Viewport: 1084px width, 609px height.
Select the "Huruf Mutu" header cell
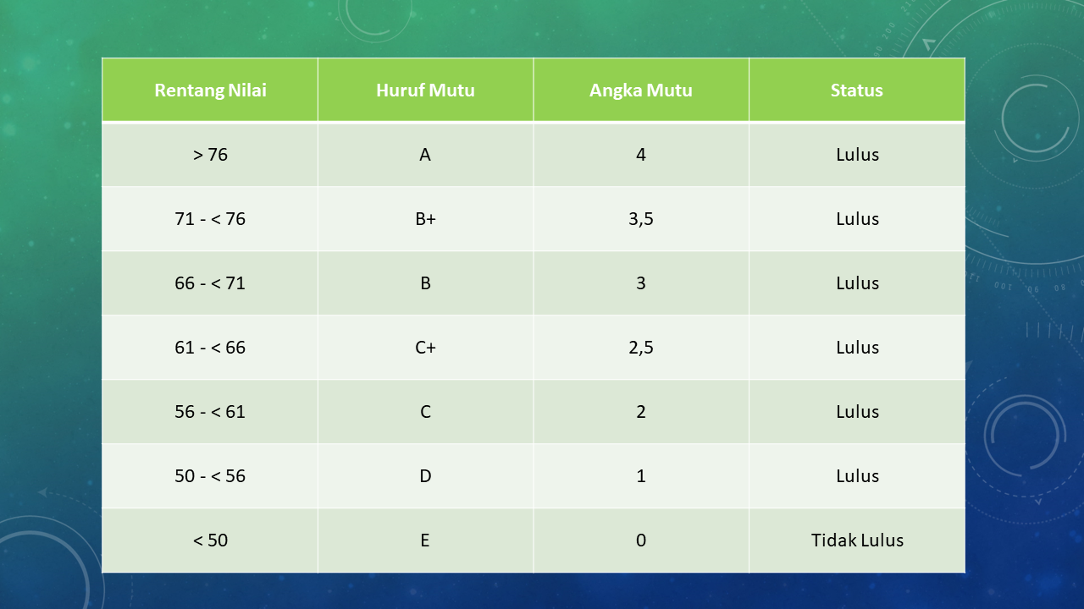tap(425, 91)
